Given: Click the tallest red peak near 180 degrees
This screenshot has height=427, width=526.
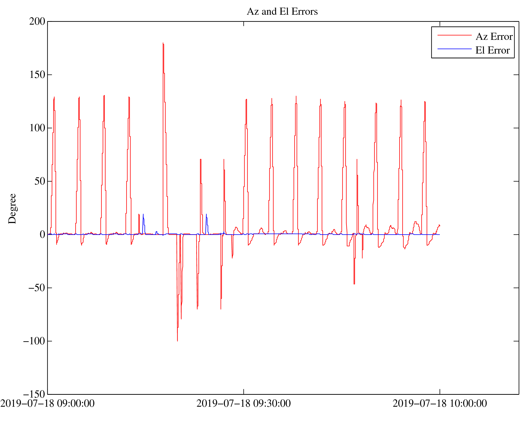Looking at the screenshot, I should point(163,44).
